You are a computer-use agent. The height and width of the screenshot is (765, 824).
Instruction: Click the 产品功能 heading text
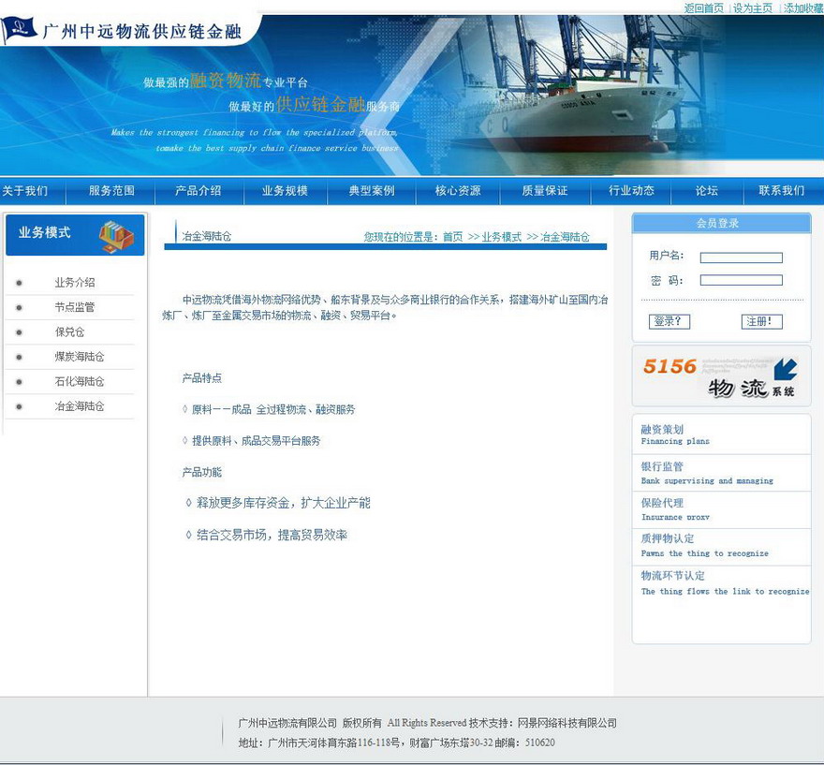pos(202,472)
